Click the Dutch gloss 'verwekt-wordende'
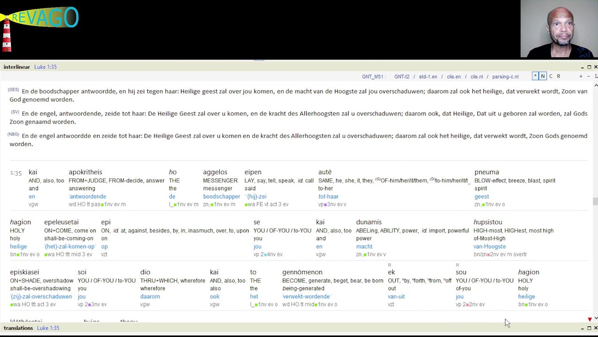Image resolution: width=598 pixels, height=337 pixels. point(306,297)
